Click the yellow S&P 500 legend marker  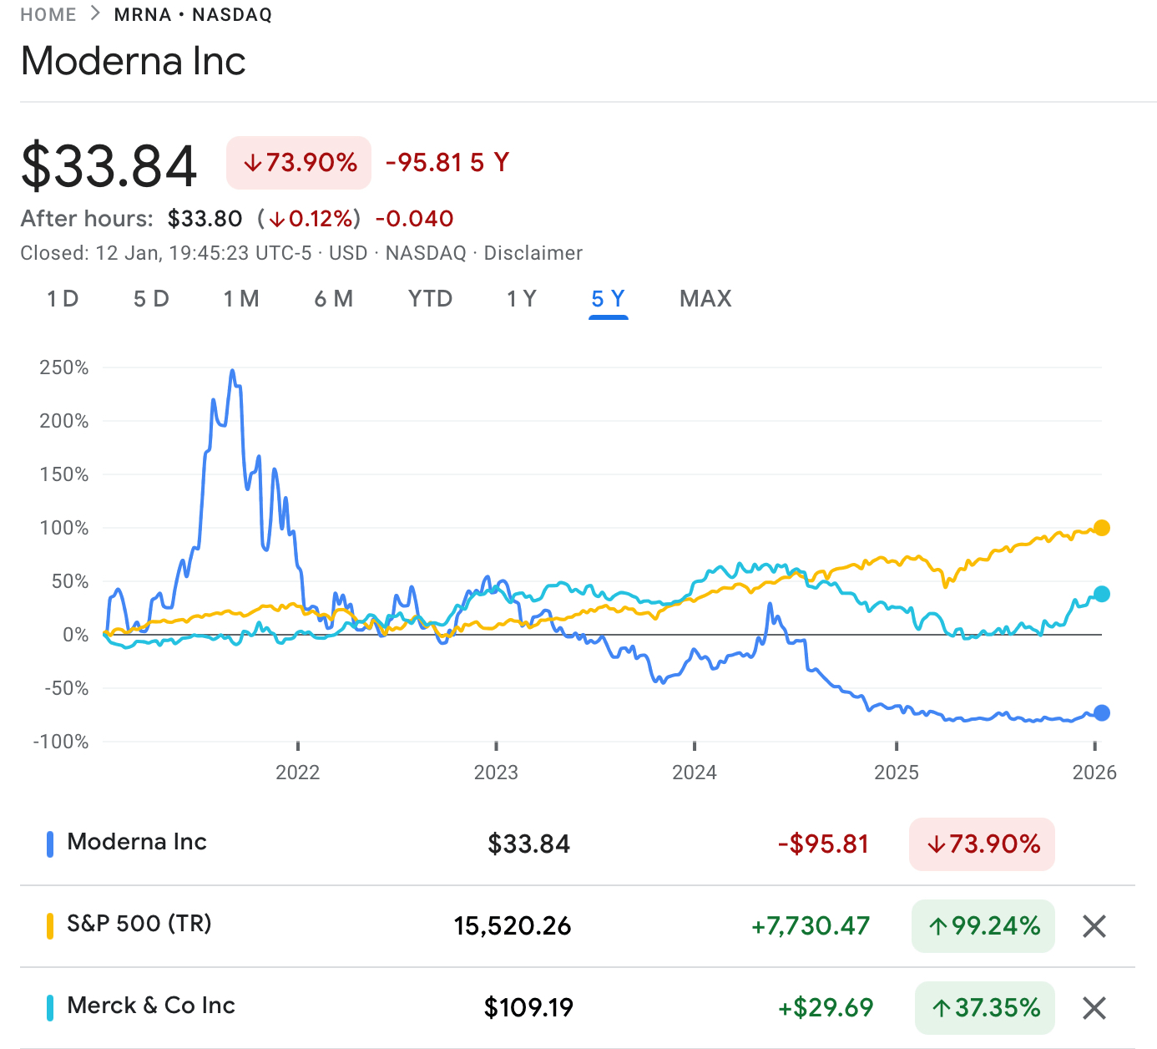coord(52,925)
